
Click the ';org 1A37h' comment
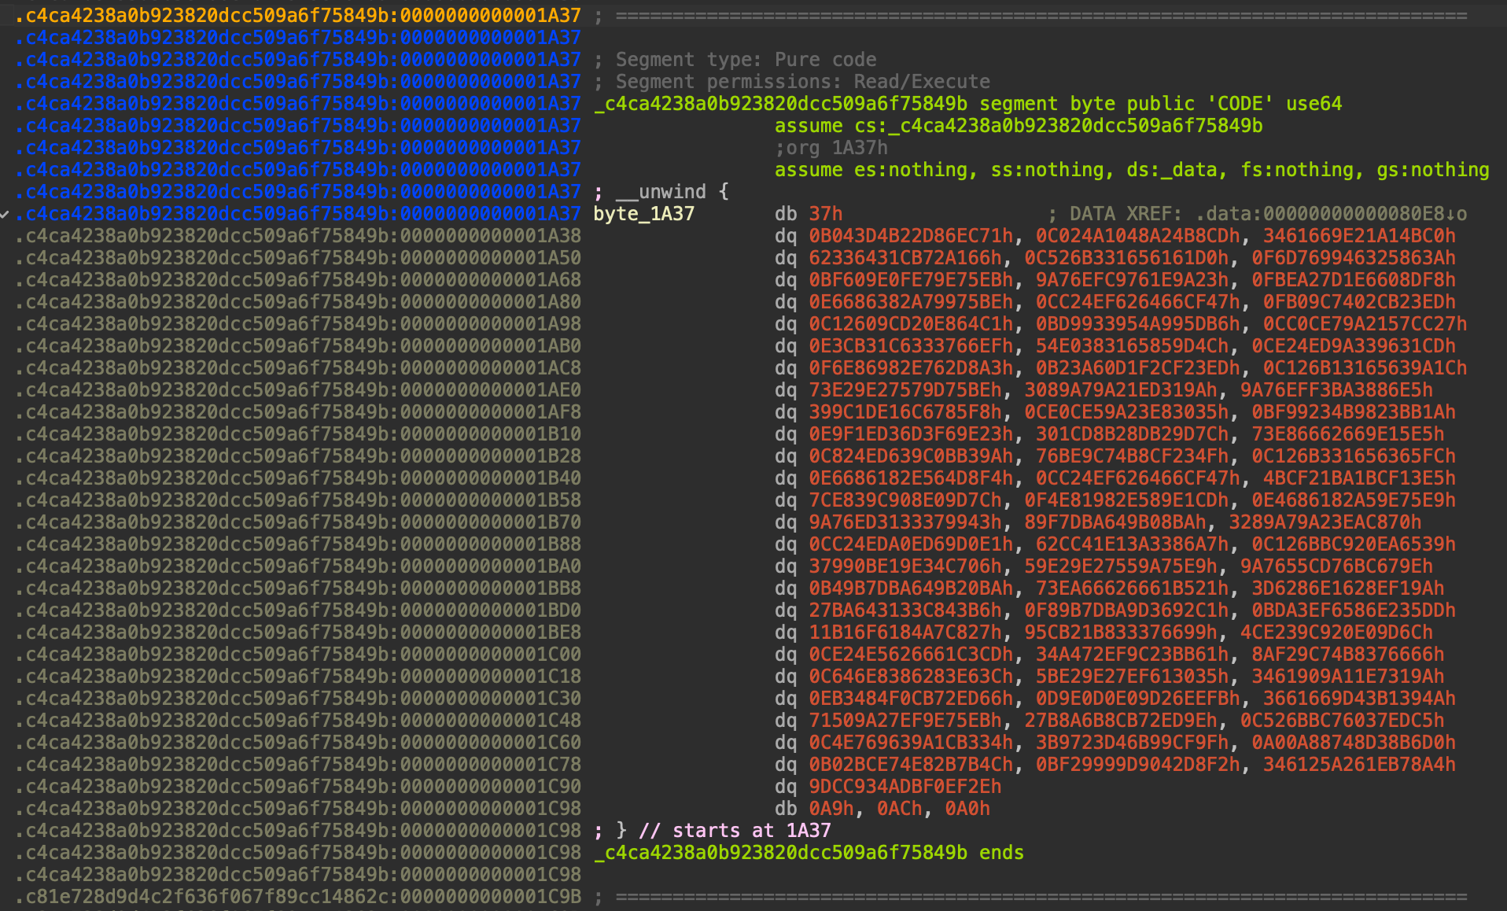pos(831,148)
